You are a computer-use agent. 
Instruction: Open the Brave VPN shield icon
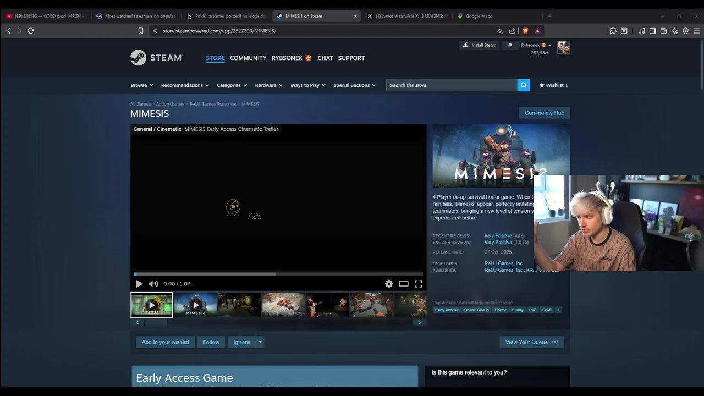(685, 31)
